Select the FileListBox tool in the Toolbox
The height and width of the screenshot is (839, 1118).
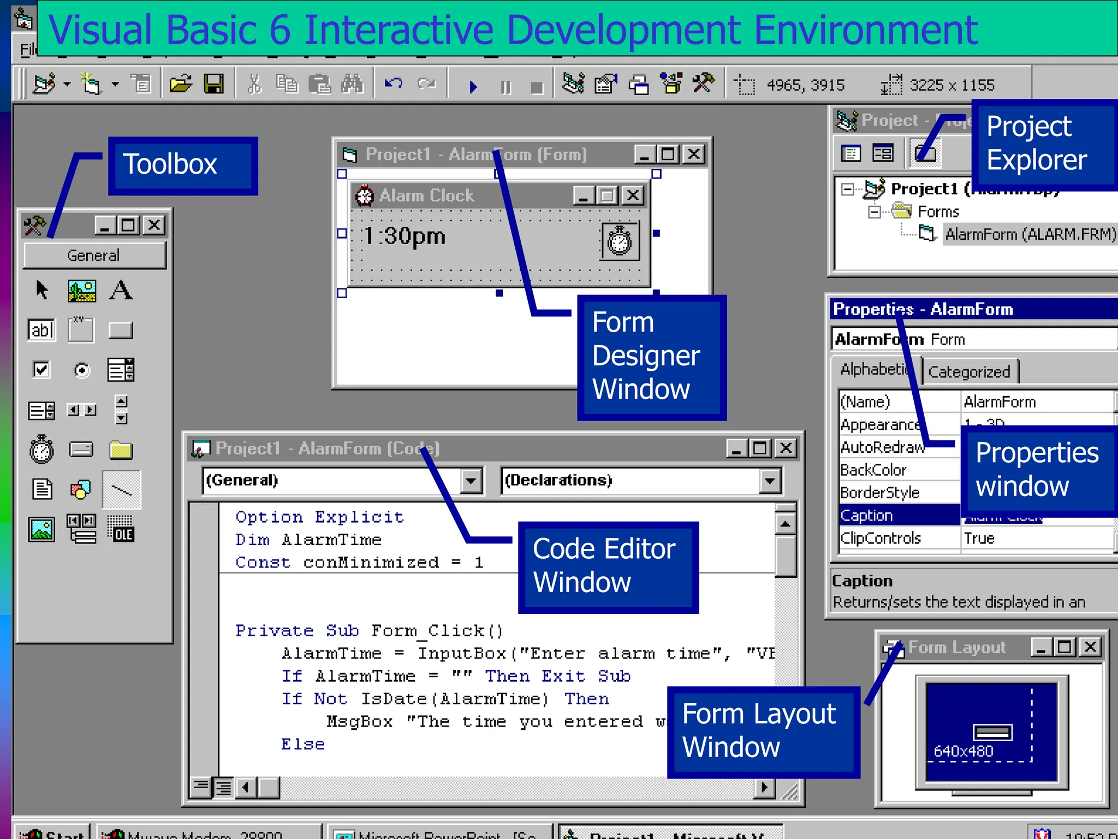[x=42, y=489]
